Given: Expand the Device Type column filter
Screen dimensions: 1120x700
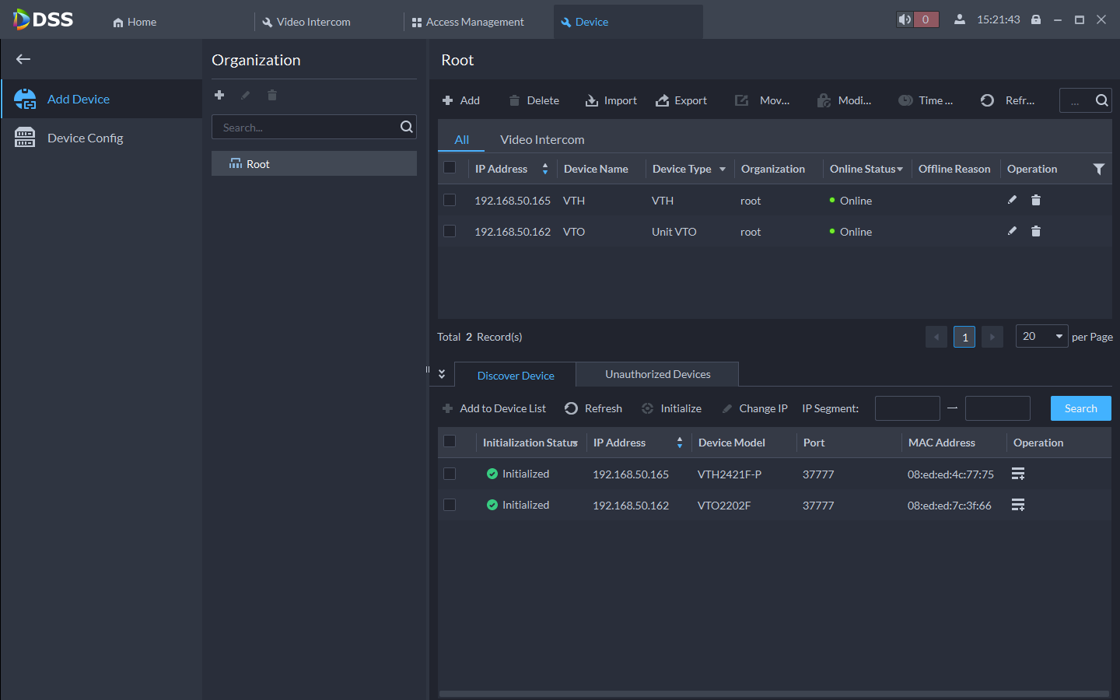Looking at the screenshot, I should pos(723,169).
